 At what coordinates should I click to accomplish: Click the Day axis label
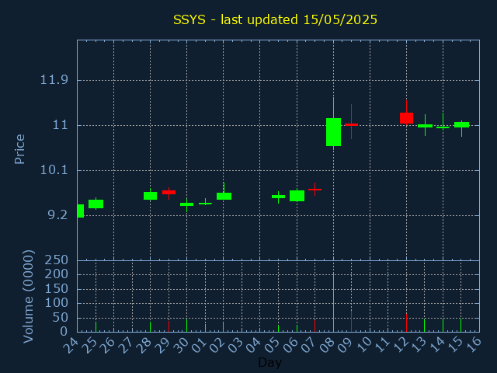point(269,362)
